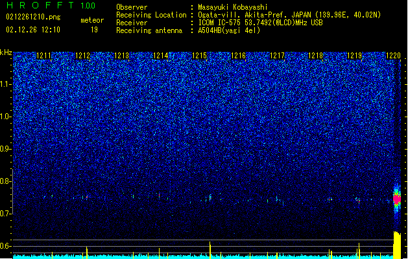Click the 0.8 kHz axis label
This screenshot has width=408, height=259.
click(5, 181)
